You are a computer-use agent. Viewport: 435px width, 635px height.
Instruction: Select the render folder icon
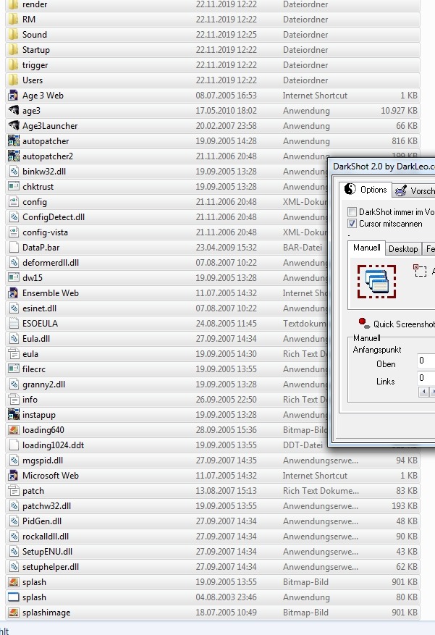[x=13, y=4]
